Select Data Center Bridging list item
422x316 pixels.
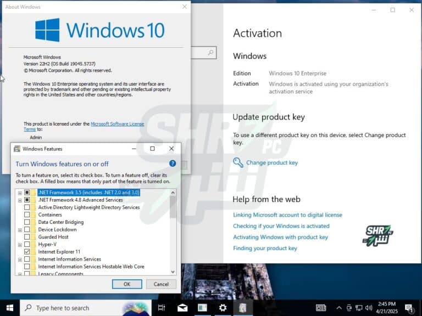60,222
